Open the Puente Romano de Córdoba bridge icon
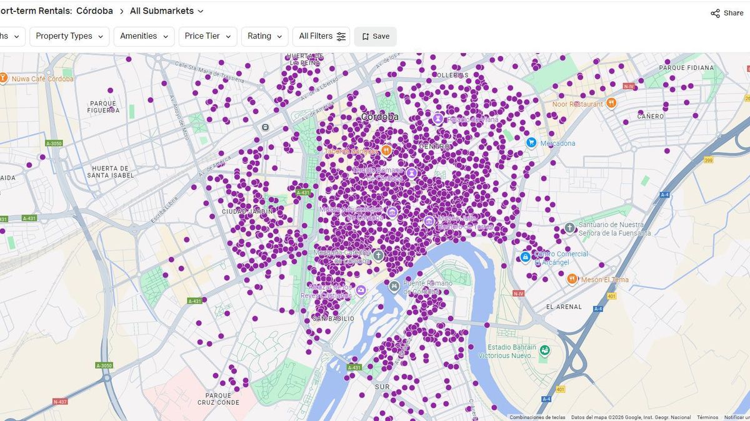The image size is (750, 421). coord(394,286)
